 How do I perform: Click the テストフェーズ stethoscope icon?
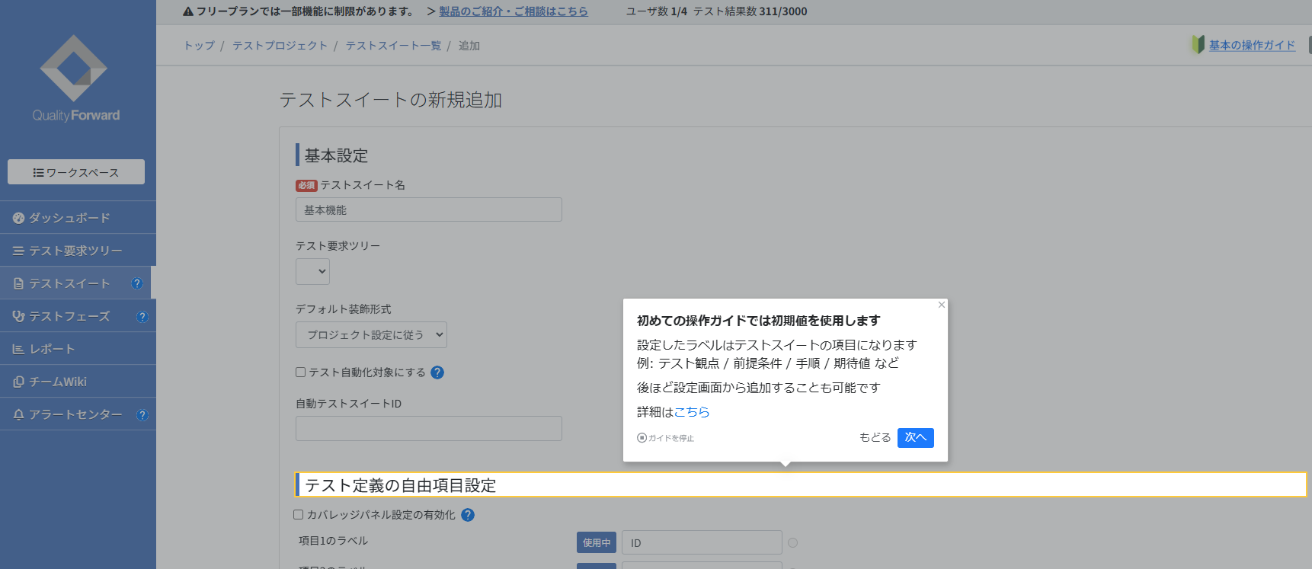coord(19,316)
